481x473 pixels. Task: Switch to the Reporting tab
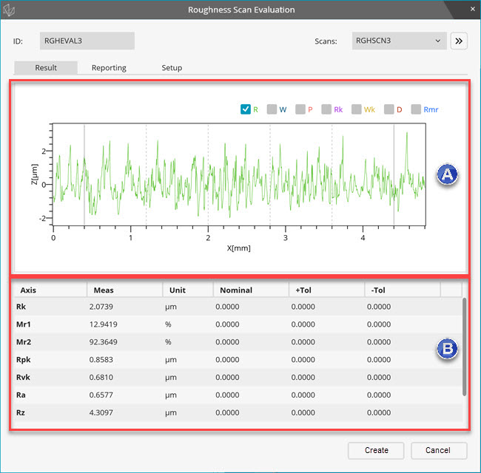tap(109, 67)
